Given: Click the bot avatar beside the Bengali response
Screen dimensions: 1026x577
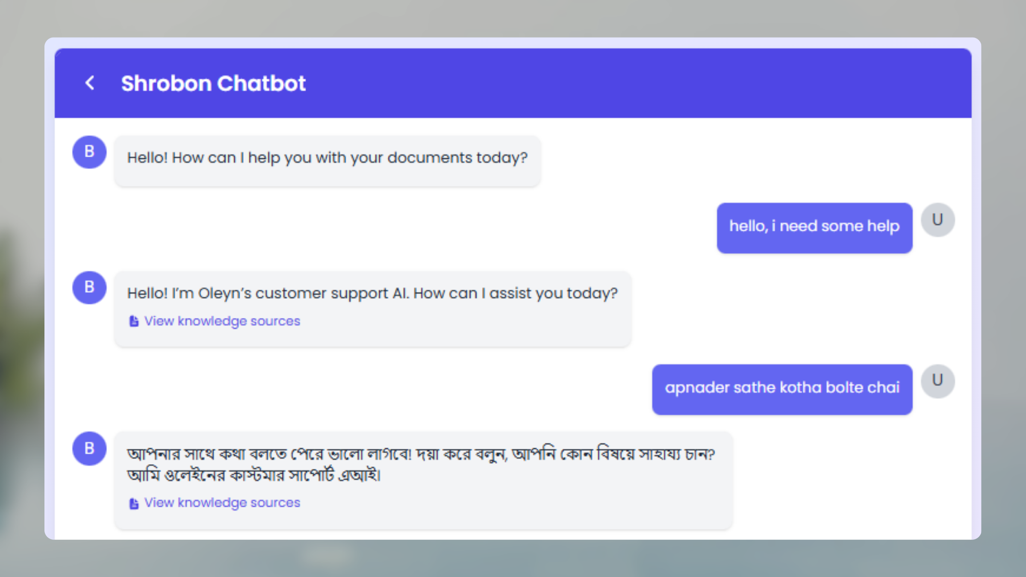Looking at the screenshot, I should [89, 448].
